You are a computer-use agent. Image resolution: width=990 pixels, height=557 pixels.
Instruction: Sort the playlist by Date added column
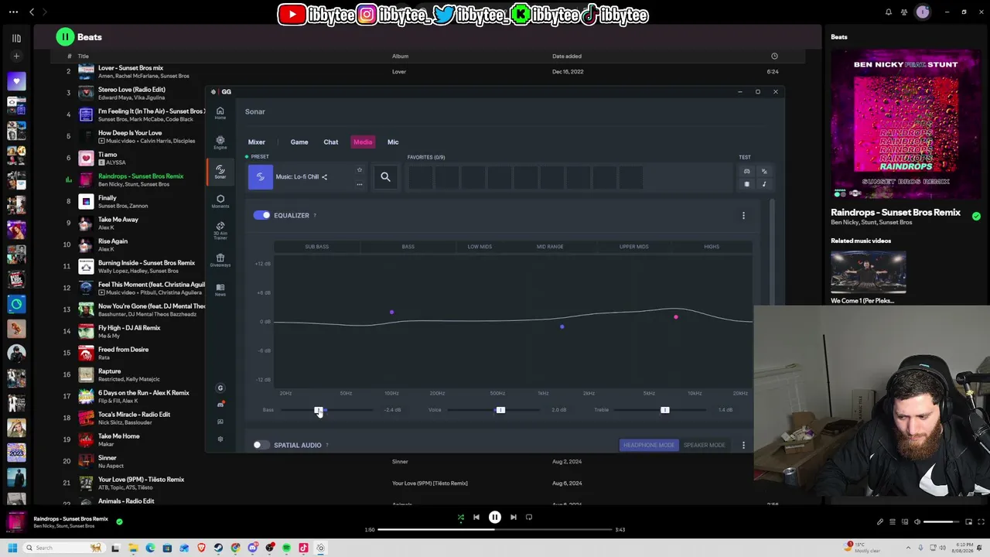tap(567, 56)
